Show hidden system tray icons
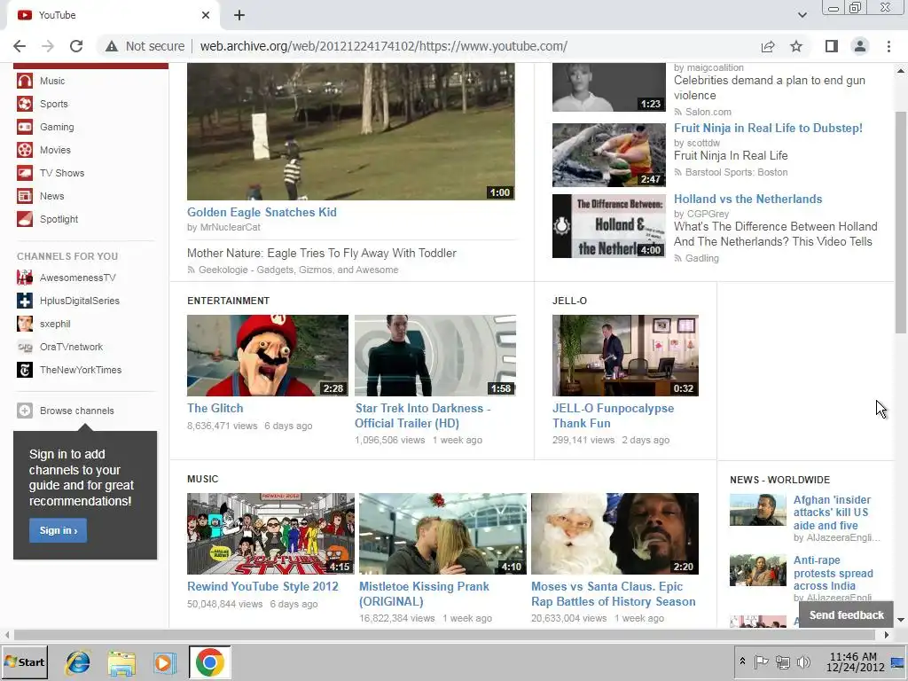The height and width of the screenshot is (681, 908). (x=742, y=661)
